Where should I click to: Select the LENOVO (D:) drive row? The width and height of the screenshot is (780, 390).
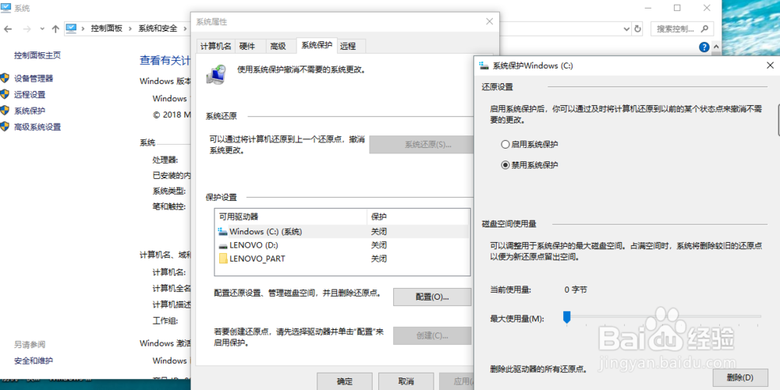(x=342, y=245)
